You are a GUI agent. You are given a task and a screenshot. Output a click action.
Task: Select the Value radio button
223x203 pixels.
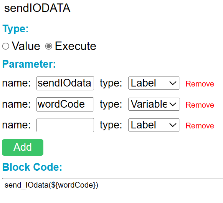(x=6, y=46)
